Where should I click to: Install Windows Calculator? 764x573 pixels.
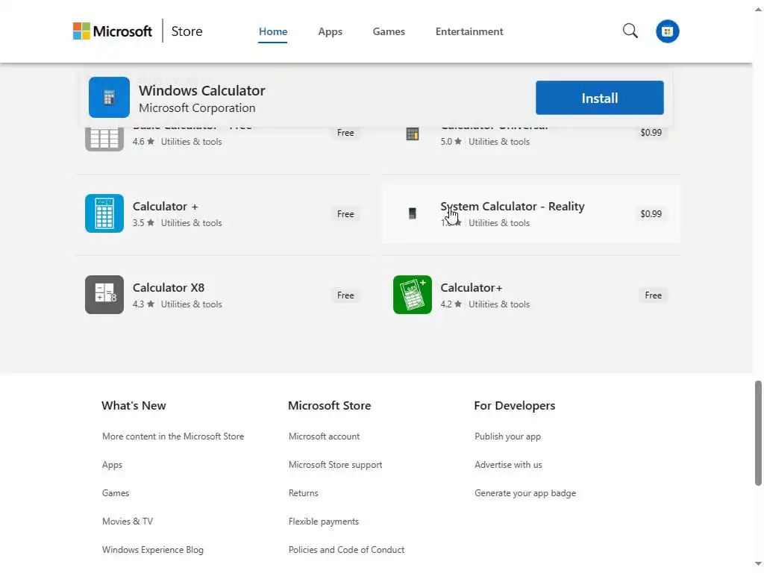[x=599, y=98]
